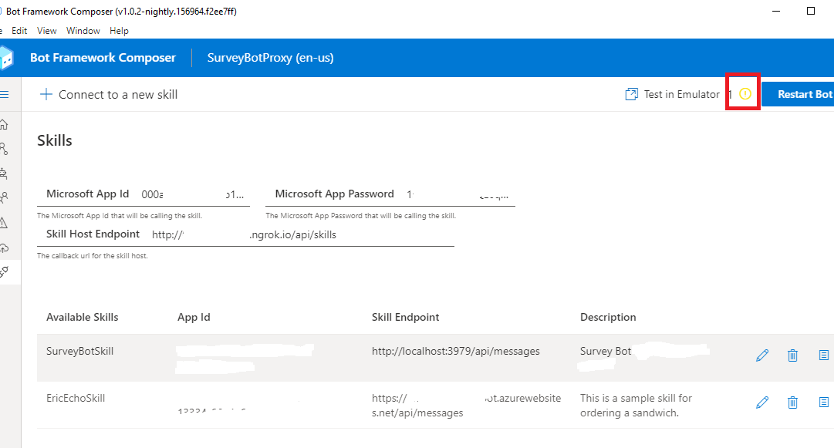The height and width of the screenshot is (448, 834).
Task: Open the Edit menu
Action: click(x=19, y=31)
